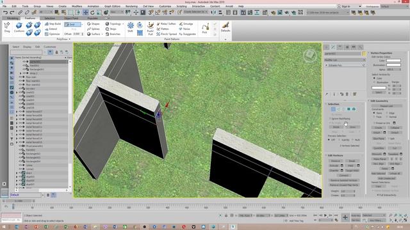Click the Redo arrow in main toolbar

pos(12,12)
